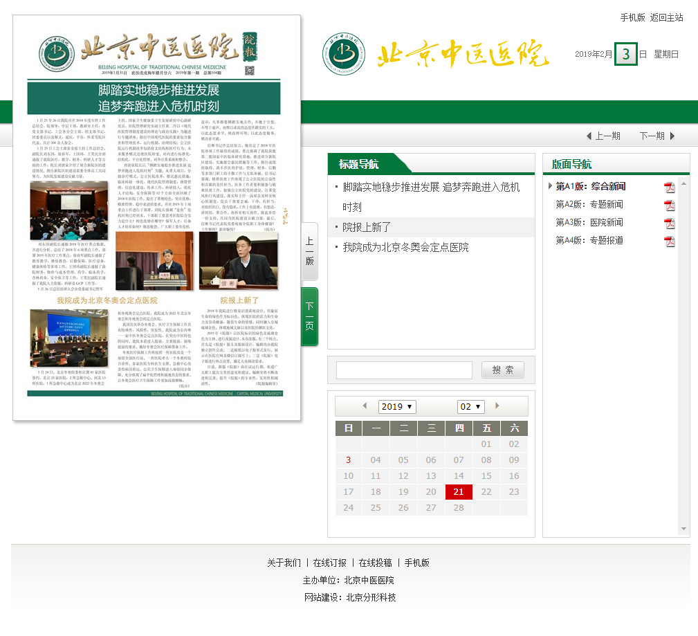698x636 pixels.
Task: Click the next month arrow in calendar
Action: pos(497,406)
